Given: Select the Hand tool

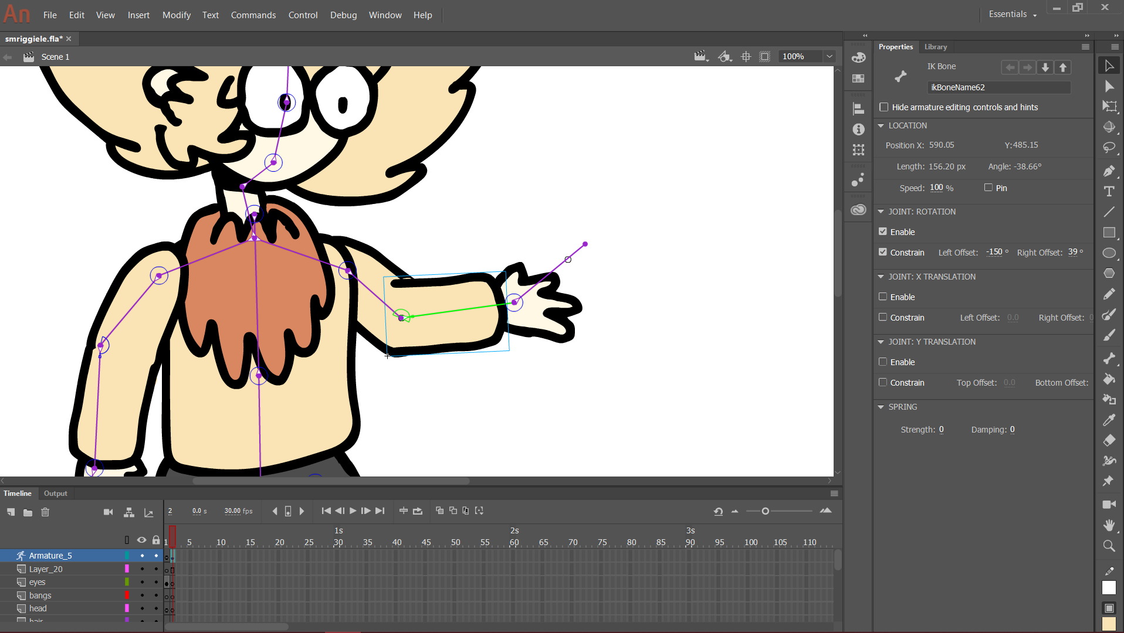Looking at the screenshot, I should [x=1109, y=525].
